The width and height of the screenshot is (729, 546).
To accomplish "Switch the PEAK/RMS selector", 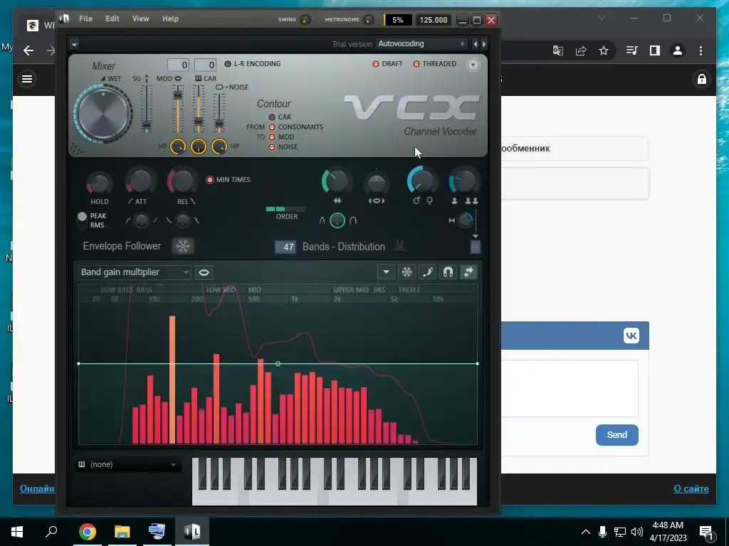I will pos(83,220).
